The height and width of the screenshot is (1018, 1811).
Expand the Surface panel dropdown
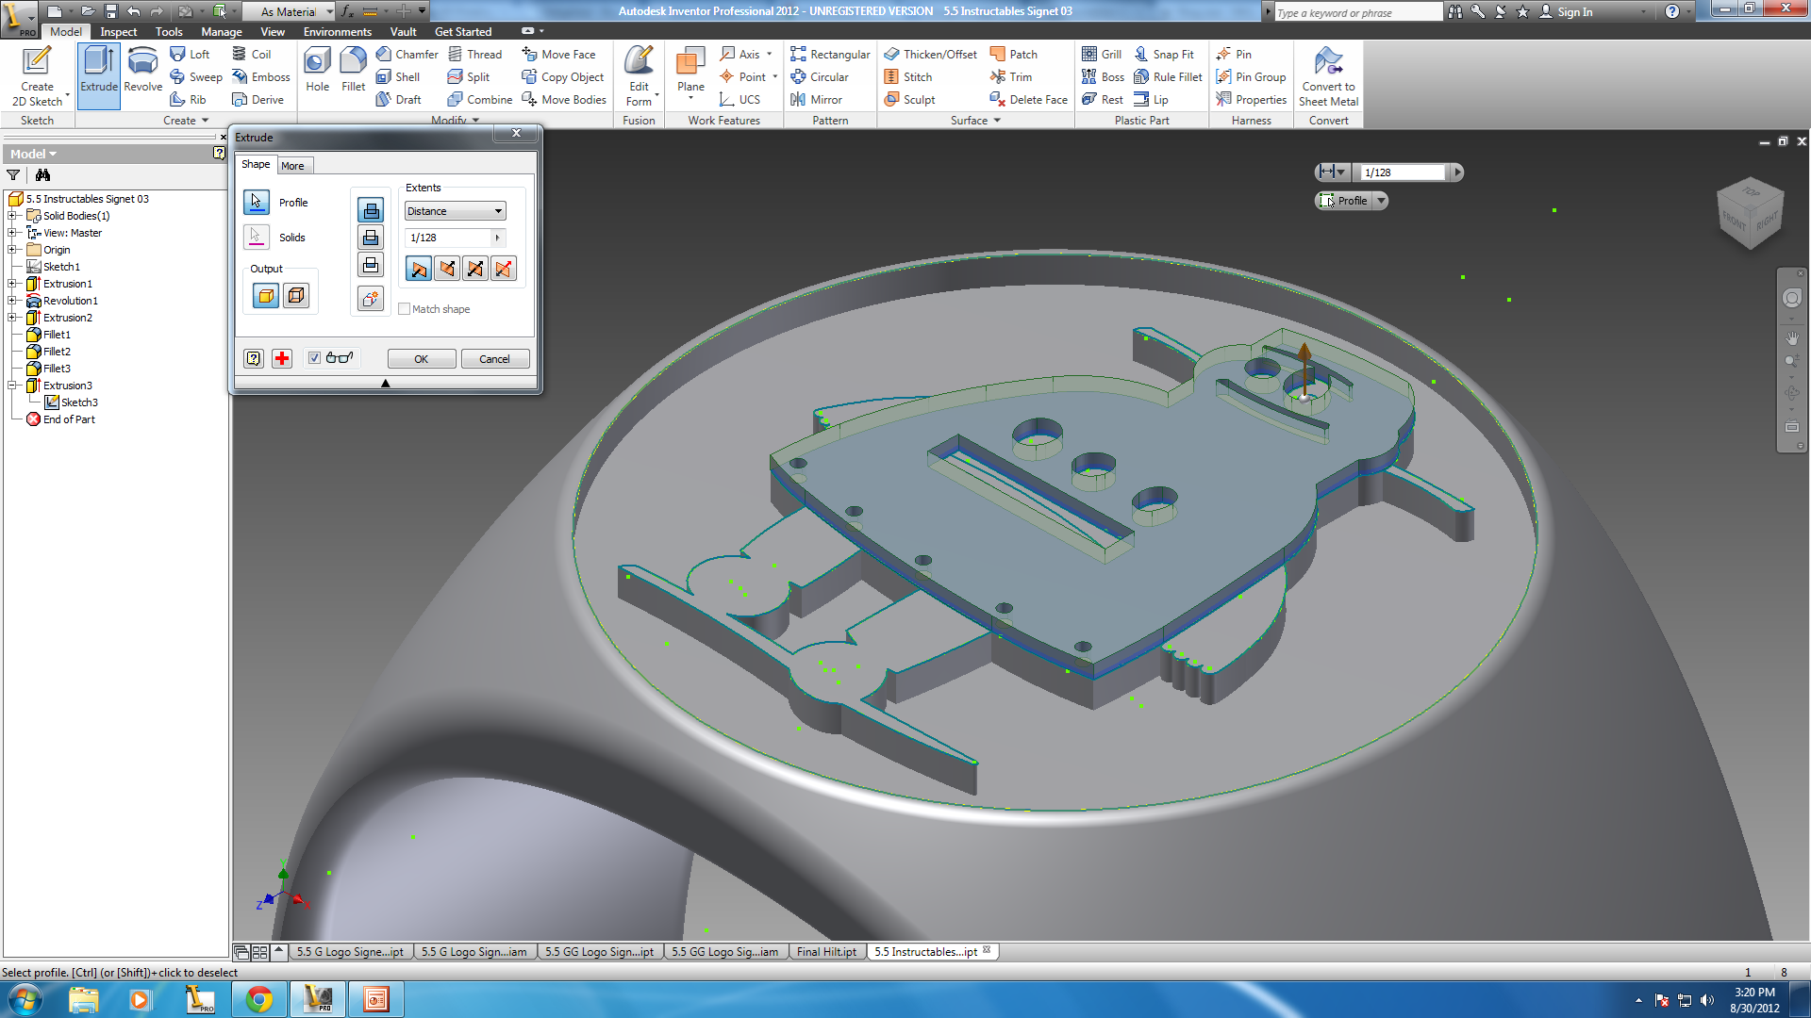[x=997, y=121]
